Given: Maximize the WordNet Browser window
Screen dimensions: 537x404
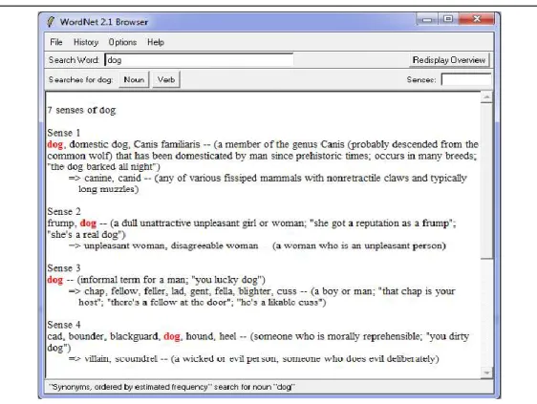Looking at the screenshot, I should (447, 19).
